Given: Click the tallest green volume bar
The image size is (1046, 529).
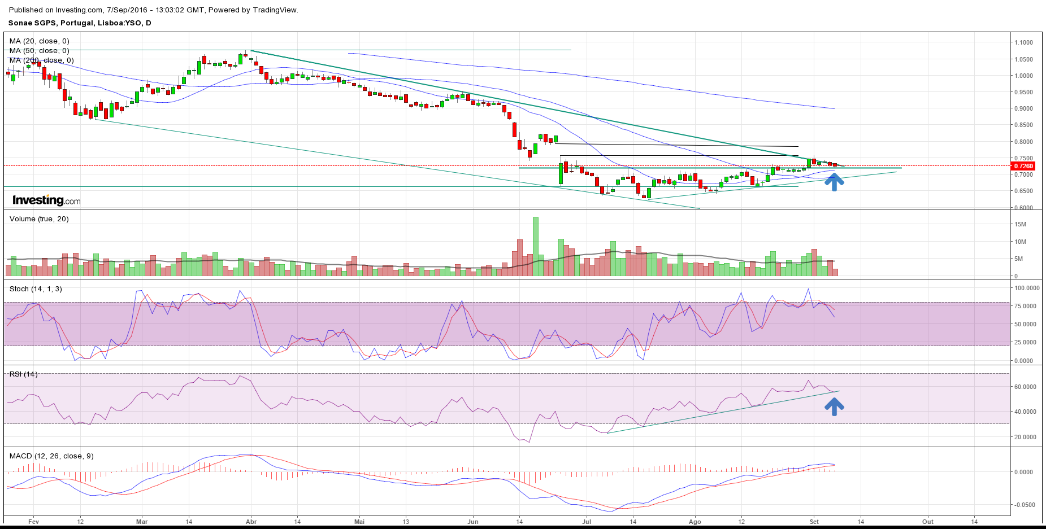Looking at the screenshot, I should pyautogui.click(x=536, y=246).
